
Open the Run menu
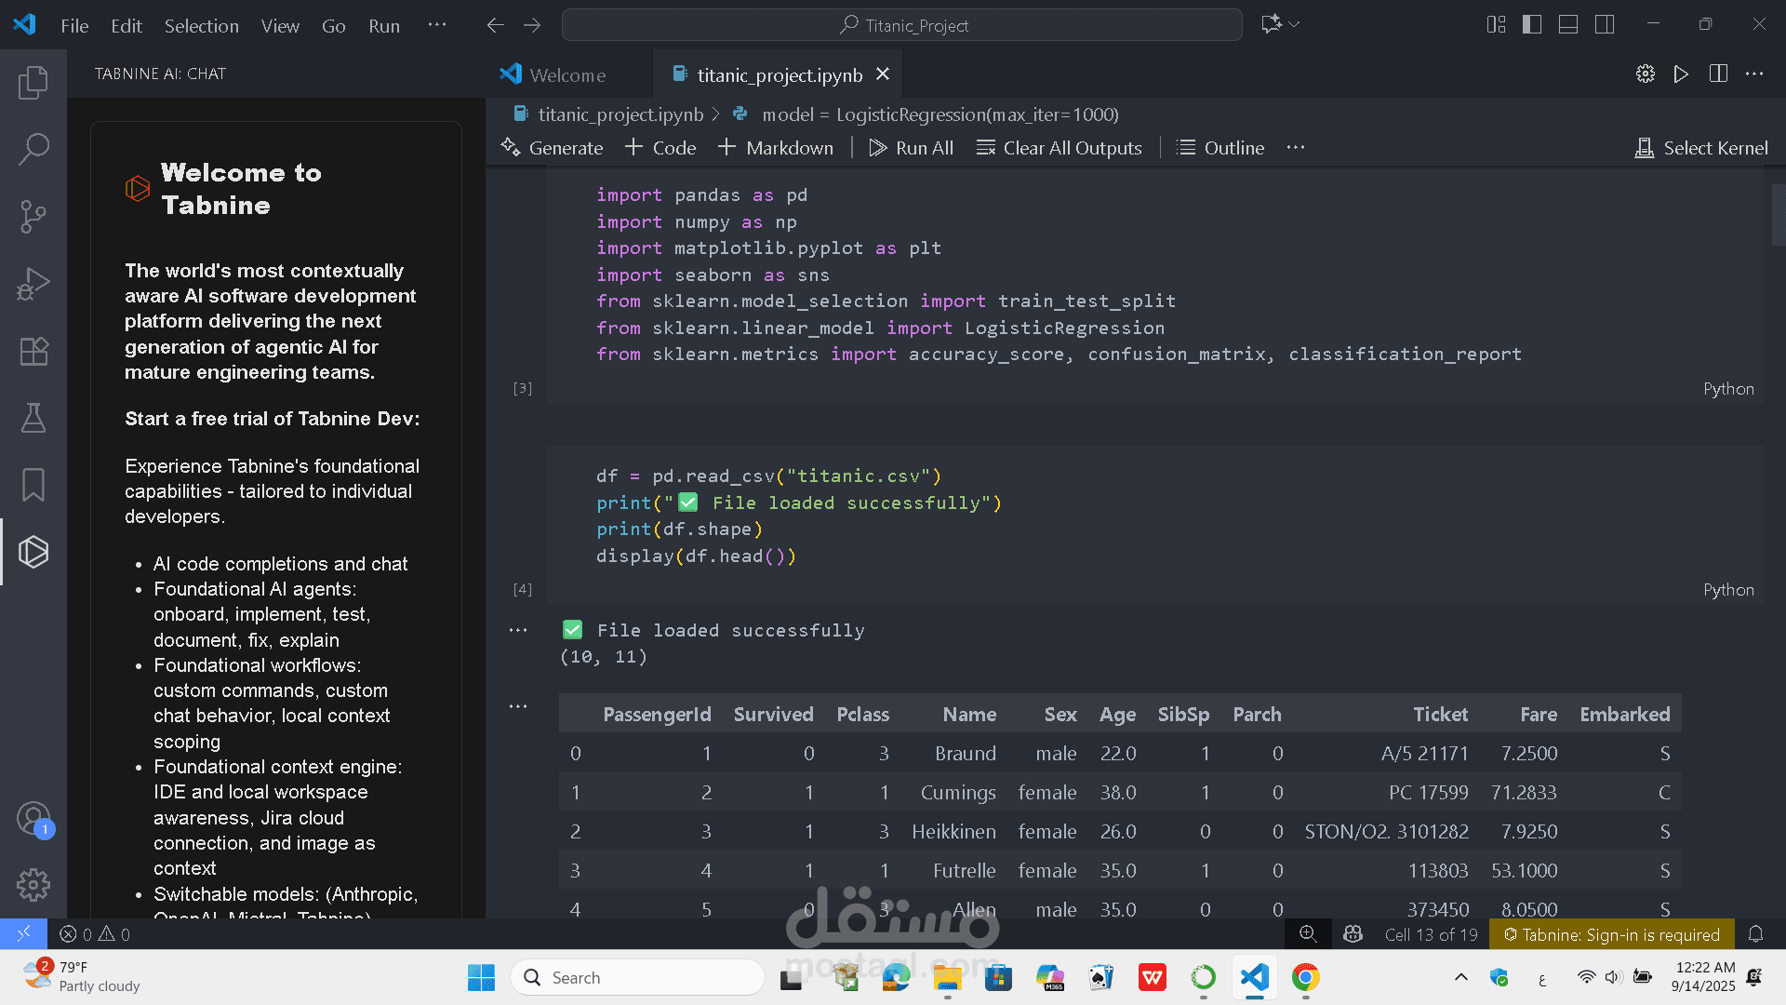[384, 26]
